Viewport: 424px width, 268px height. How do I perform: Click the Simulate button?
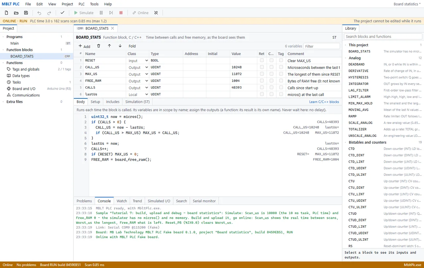tap(83, 13)
